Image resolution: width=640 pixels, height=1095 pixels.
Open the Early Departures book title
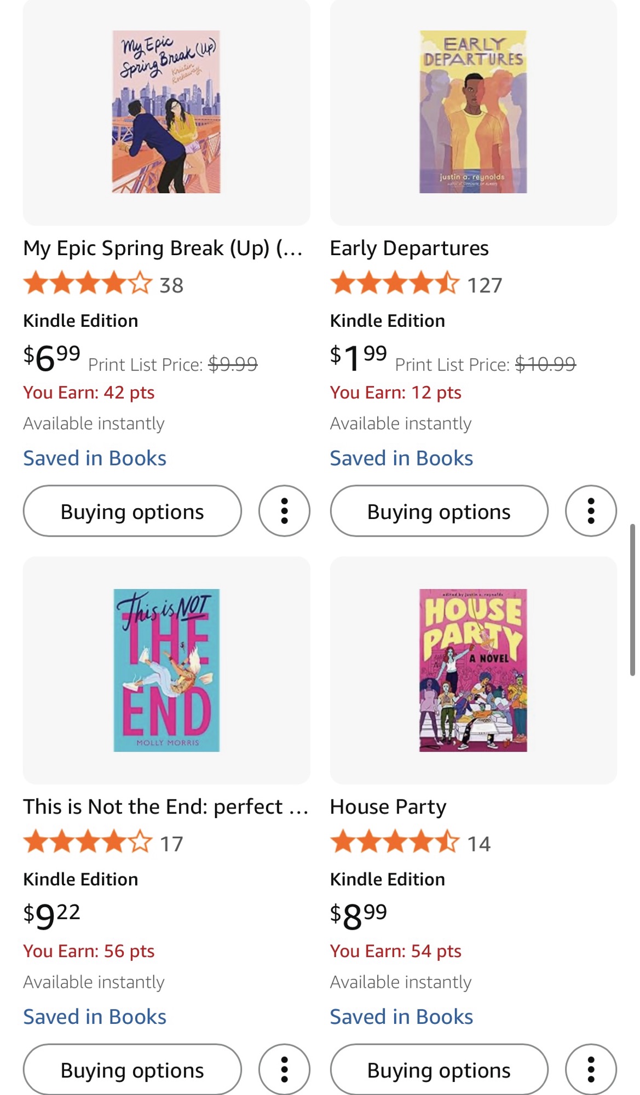pos(409,248)
